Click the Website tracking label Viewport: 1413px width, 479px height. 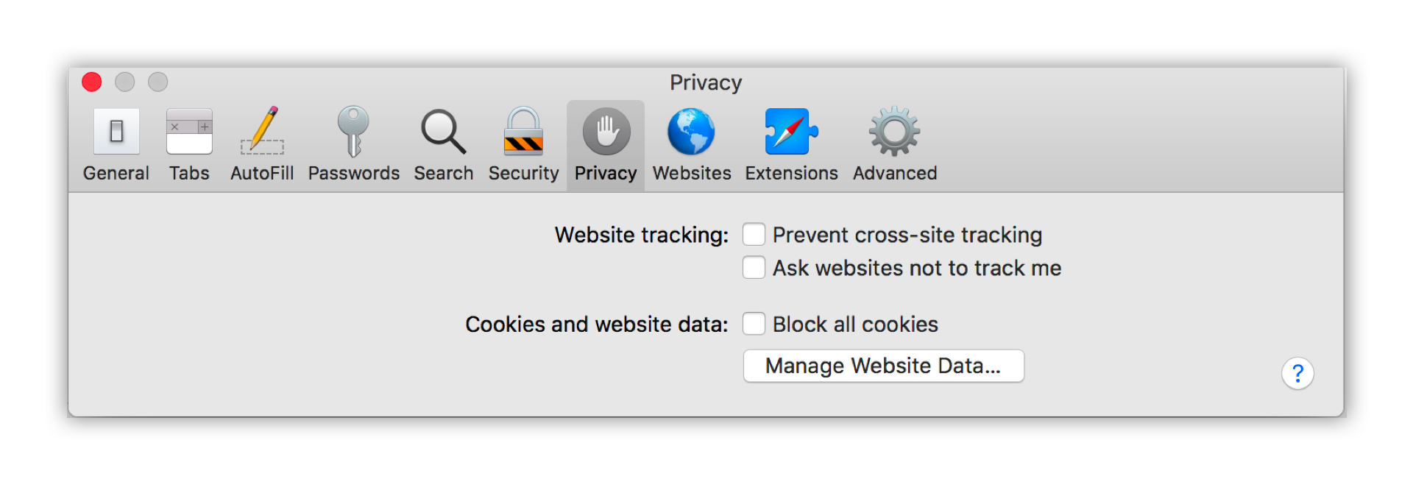(642, 235)
